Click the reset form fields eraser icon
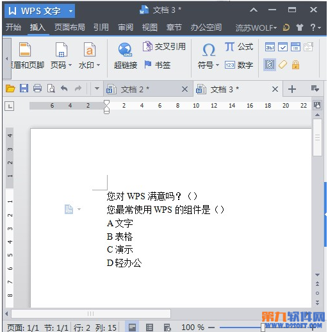This screenshot has height=332, width=328. [x=283, y=65]
